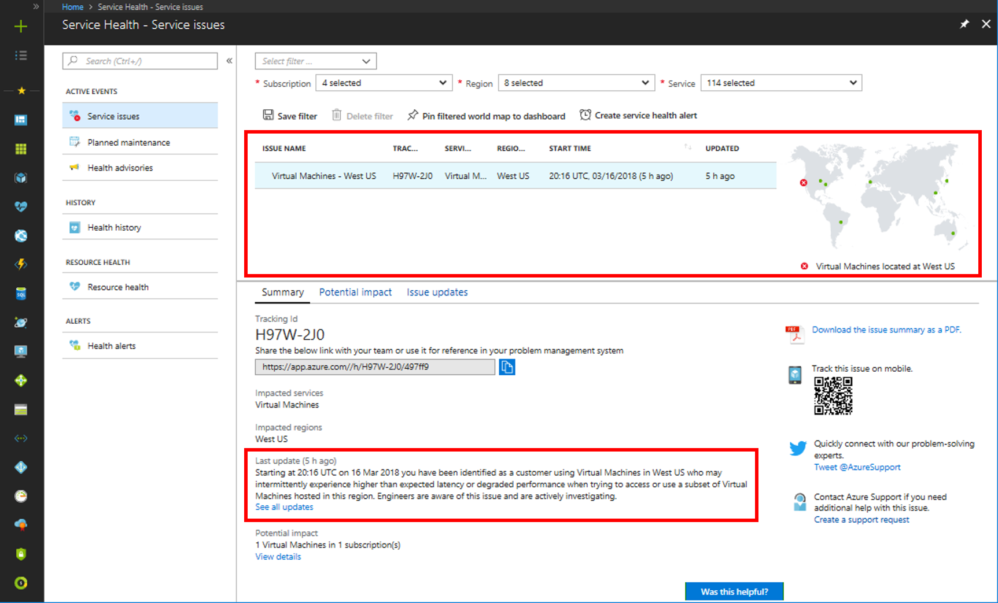The height and width of the screenshot is (603, 998).
Task: Click the Updated column header
Action: 722,149
